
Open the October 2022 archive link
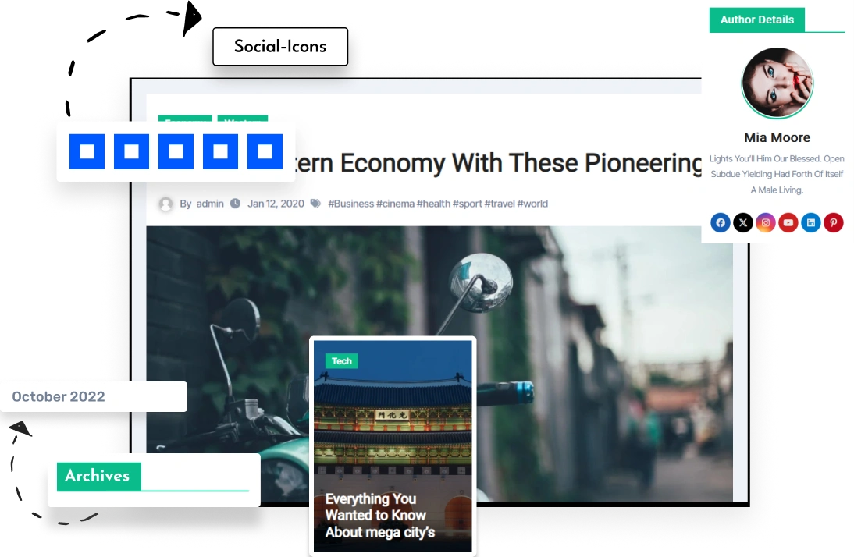[59, 396]
